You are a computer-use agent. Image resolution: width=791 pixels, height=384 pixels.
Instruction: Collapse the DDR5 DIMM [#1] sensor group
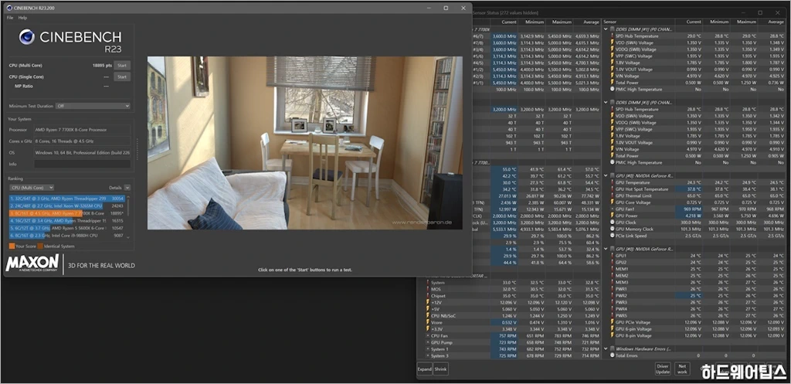[606, 29]
